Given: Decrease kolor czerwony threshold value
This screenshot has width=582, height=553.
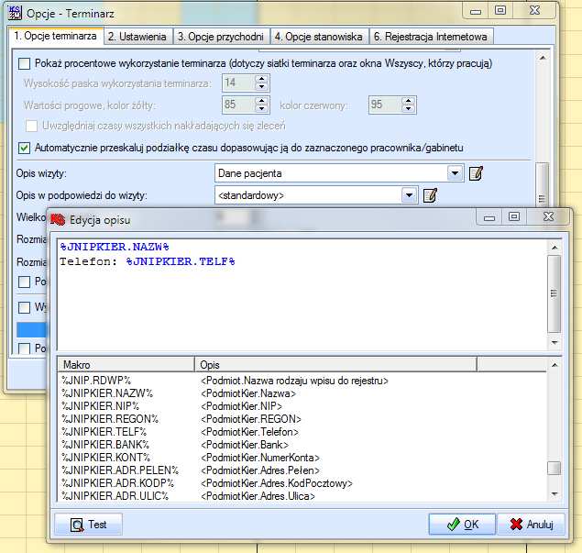Looking at the screenshot, I should tap(408, 108).
